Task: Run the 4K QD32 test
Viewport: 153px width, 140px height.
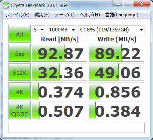Action: 19,110
